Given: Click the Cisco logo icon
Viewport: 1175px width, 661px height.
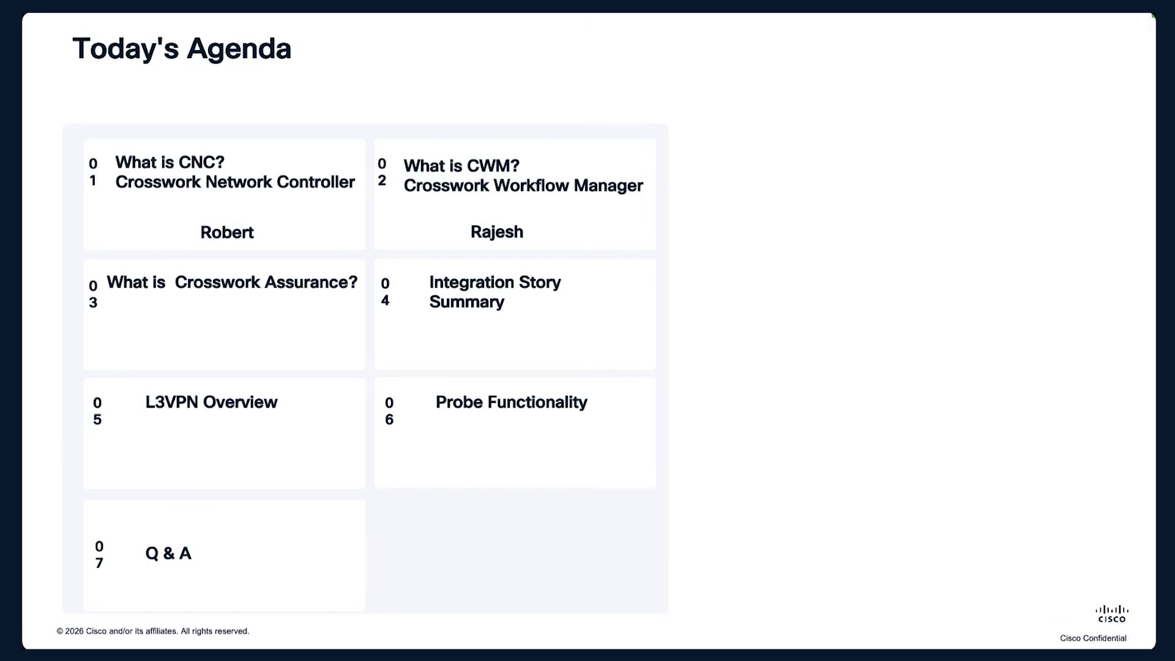Looking at the screenshot, I should 1112,614.
